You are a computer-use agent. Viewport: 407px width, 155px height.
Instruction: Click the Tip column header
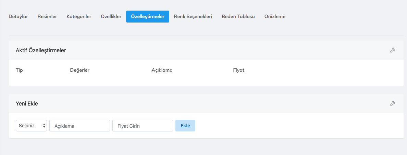[19, 70]
